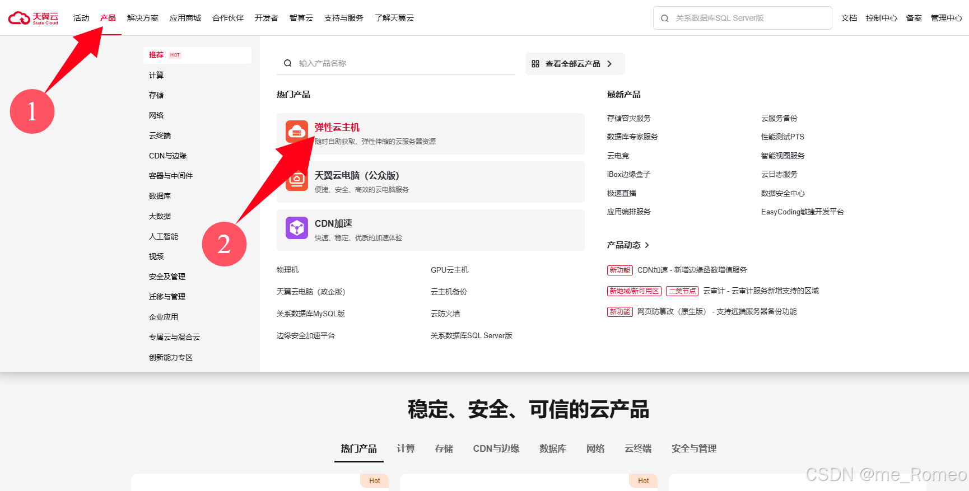Screen dimensions: 969x491
Task: Open the 云主机备份 link
Action: (x=449, y=292)
